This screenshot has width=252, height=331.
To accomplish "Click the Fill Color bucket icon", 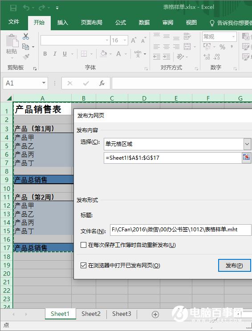I will [103, 54].
